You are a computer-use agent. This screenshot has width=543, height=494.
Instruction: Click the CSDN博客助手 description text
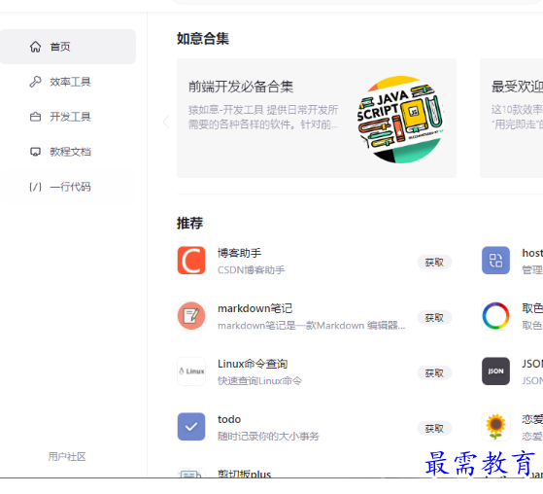[251, 270]
